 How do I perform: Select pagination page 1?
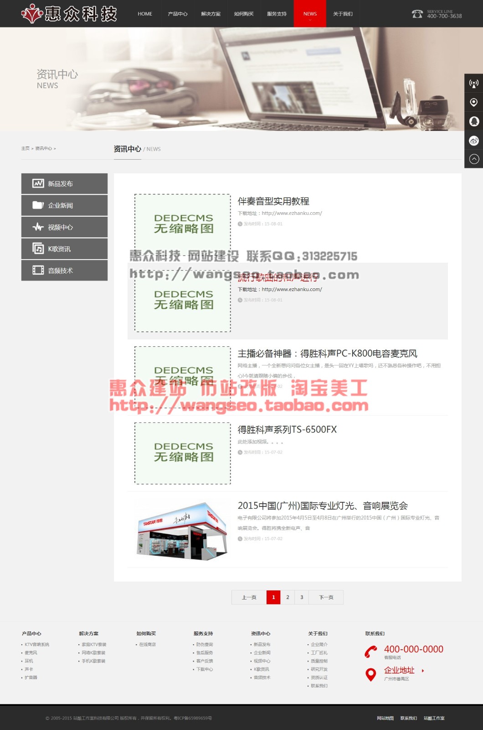pyautogui.click(x=273, y=597)
